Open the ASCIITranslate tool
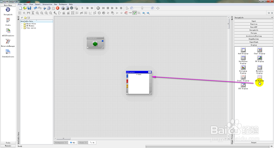The height and width of the screenshot is (148, 274). tap(8, 32)
